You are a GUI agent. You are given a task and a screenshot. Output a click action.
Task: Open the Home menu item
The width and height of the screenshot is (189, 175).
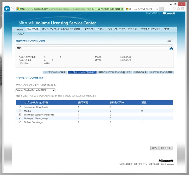click(x=20, y=30)
